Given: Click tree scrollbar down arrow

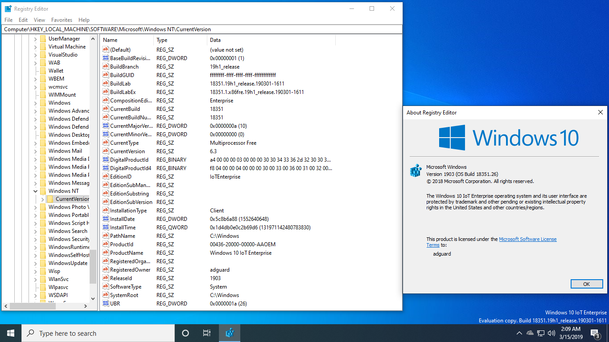Looking at the screenshot, I should [x=93, y=299].
